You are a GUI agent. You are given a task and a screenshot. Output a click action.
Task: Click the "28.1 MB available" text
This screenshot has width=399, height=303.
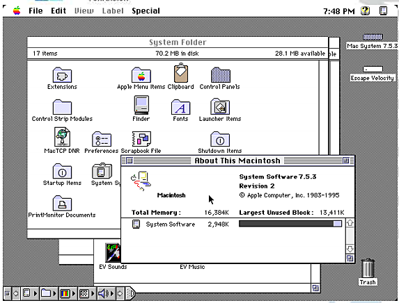pos(300,54)
